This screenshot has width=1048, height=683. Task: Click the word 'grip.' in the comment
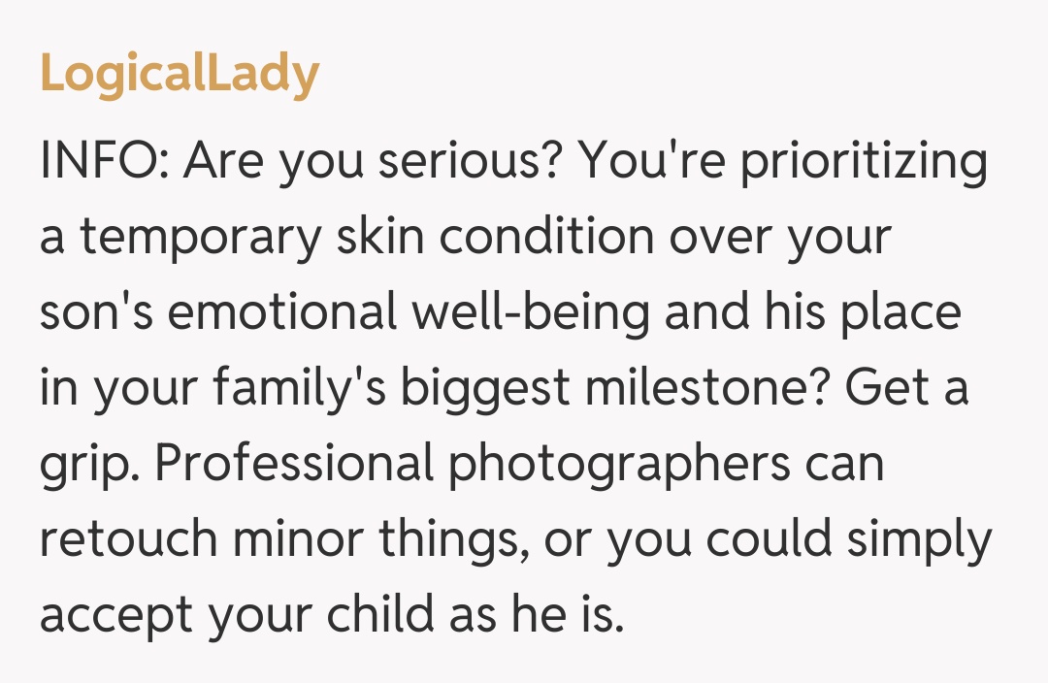pyautogui.click(x=89, y=464)
